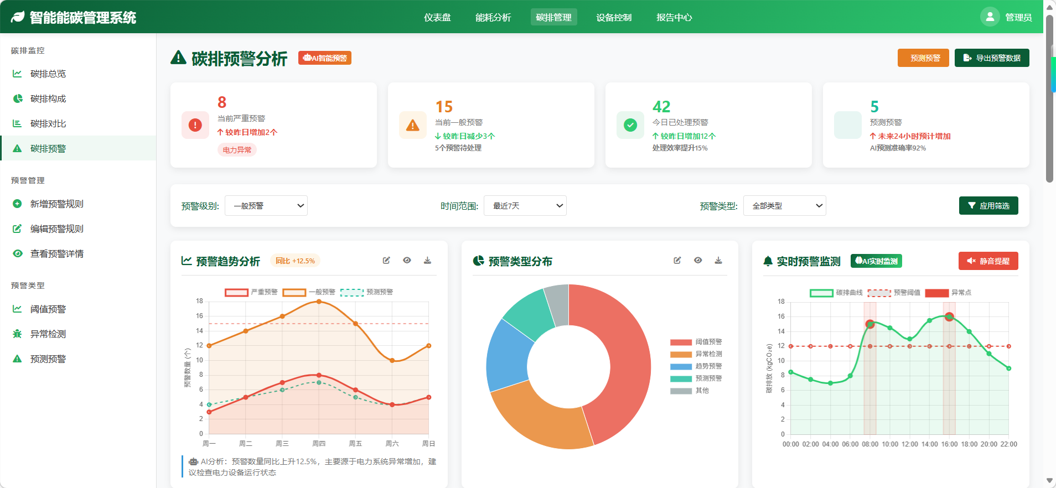This screenshot has width=1056, height=488.
Task: Open 报告中心 from top navigation
Action: tap(674, 17)
